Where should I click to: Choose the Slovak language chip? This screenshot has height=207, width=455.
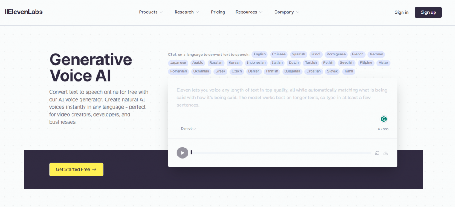tap(332, 71)
